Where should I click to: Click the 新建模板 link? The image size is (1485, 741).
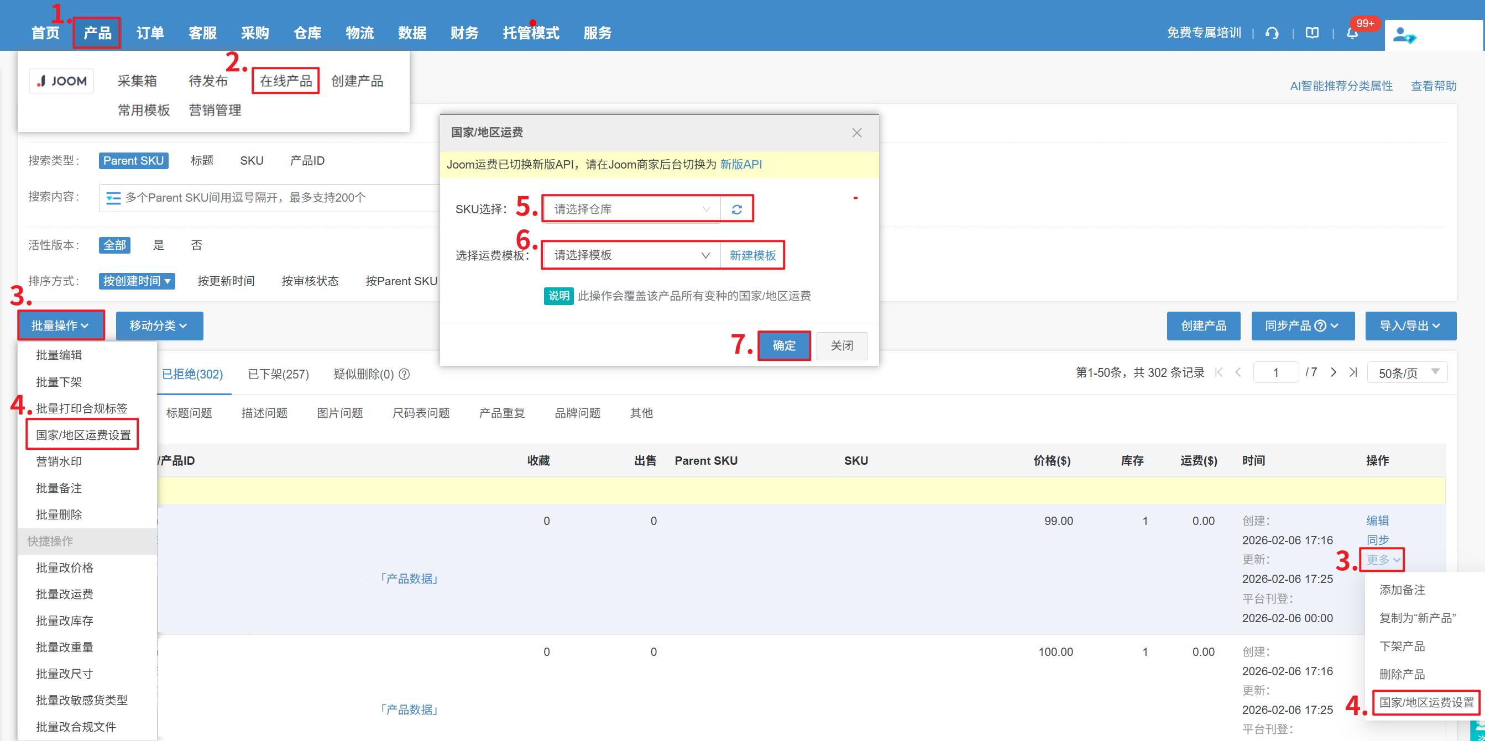coord(752,255)
